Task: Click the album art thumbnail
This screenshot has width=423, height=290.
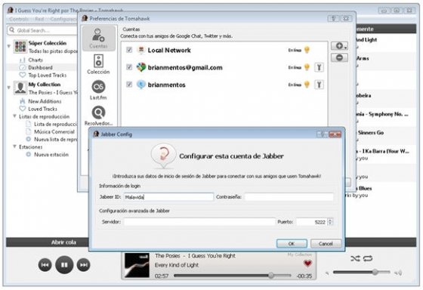Action: click(137, 265)
